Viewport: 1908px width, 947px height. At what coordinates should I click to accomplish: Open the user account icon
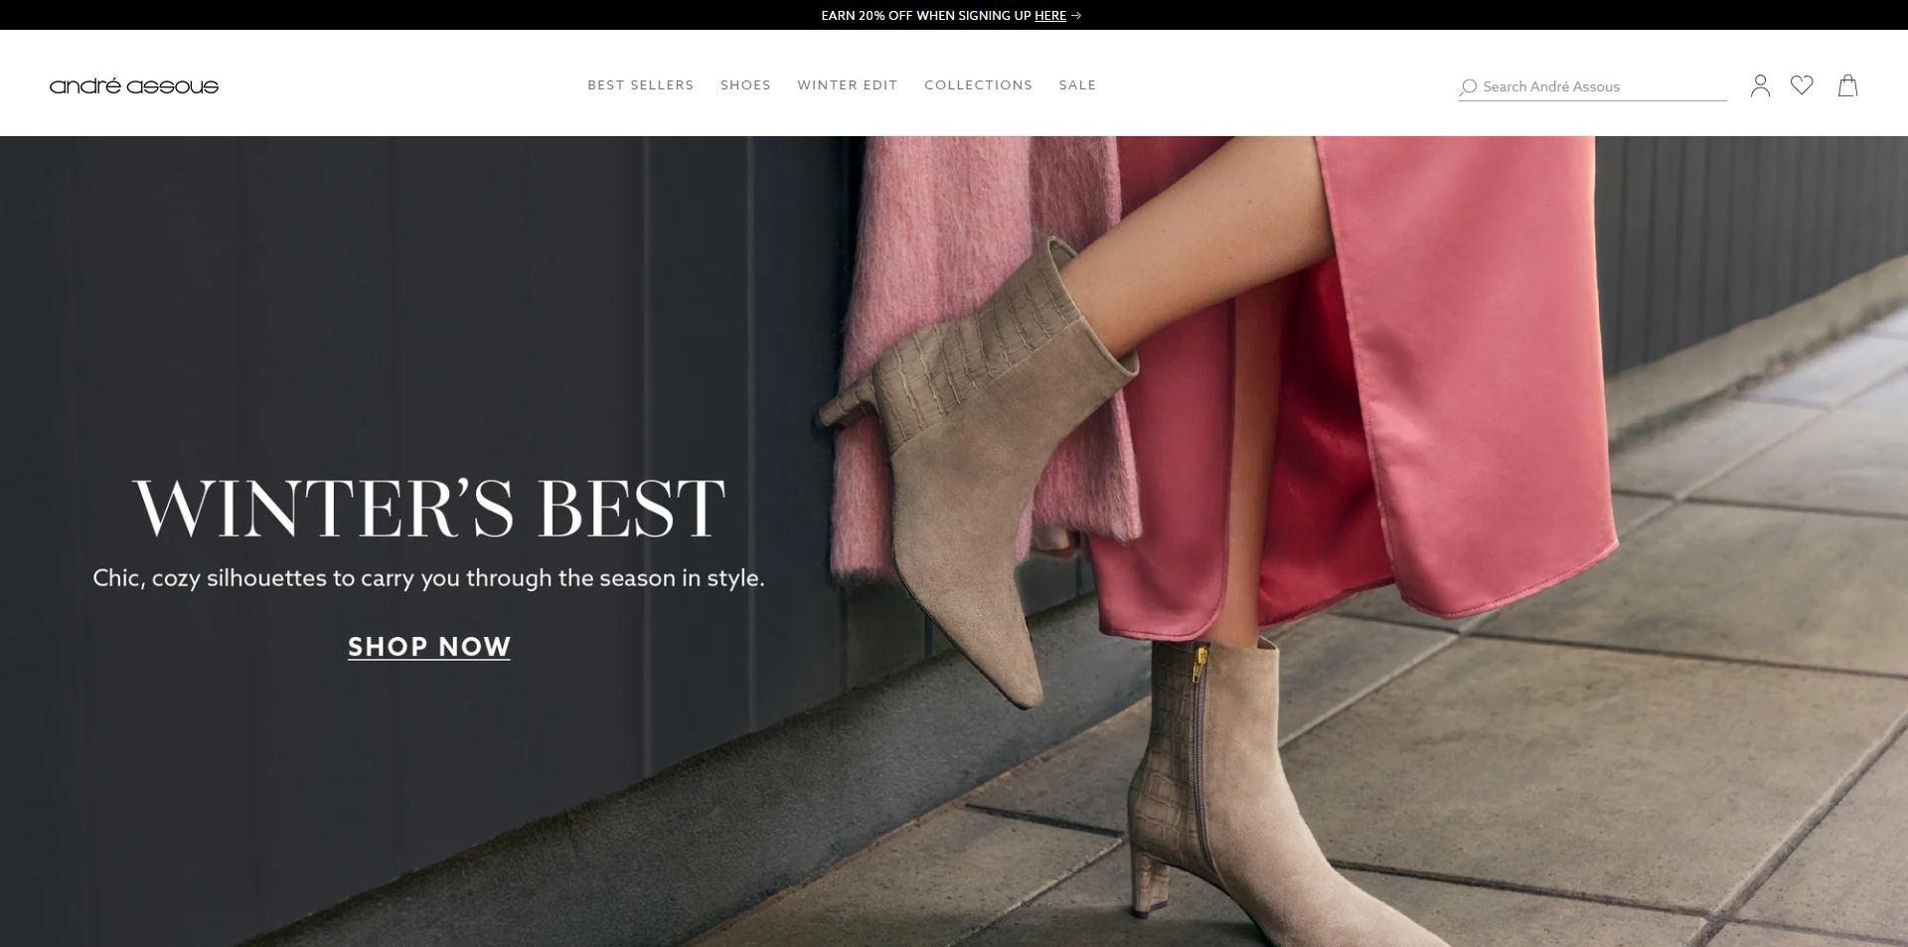(1760, 86)
